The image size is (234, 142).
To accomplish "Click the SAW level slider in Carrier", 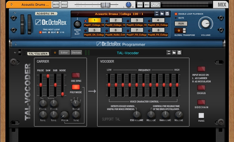I will coord(48,76).
